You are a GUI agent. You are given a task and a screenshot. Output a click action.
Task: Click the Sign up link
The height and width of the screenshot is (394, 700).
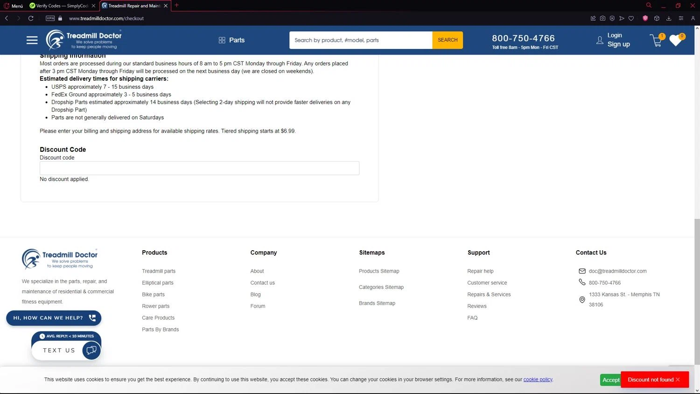coord(618,44)
